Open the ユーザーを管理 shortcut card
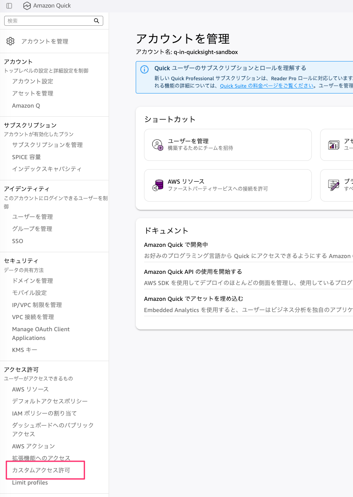353x497 pixels. tap(228, 145)
